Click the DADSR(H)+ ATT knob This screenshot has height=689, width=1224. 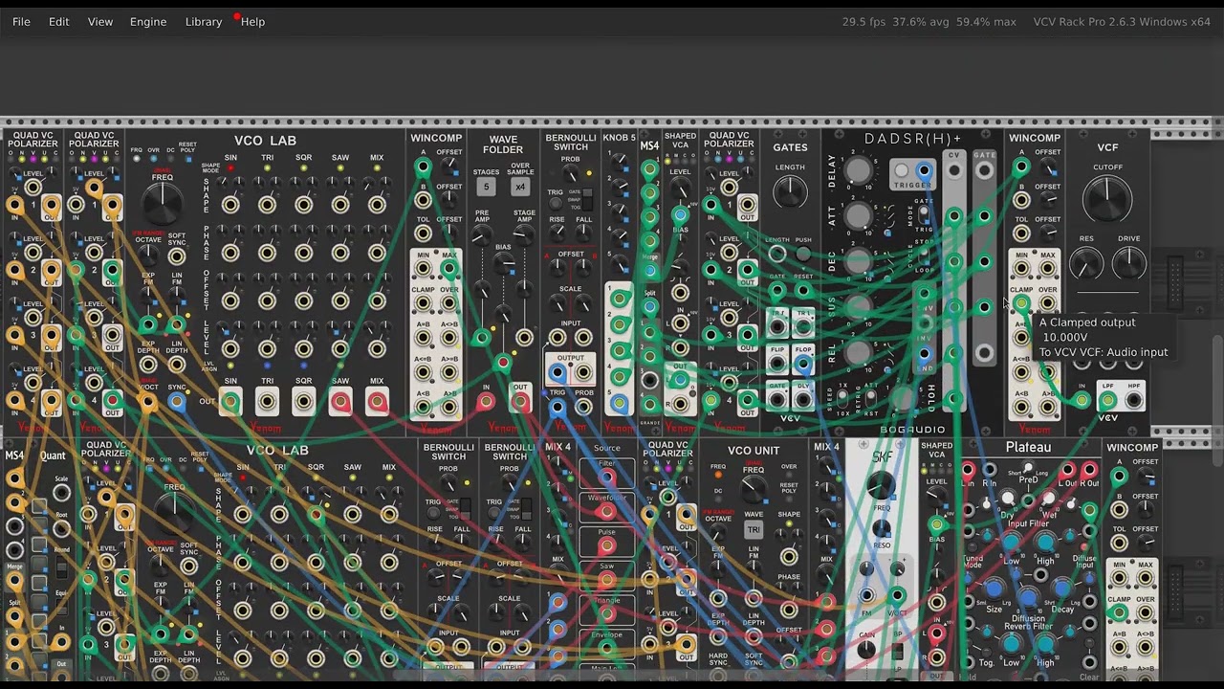[x=859, y=216]
